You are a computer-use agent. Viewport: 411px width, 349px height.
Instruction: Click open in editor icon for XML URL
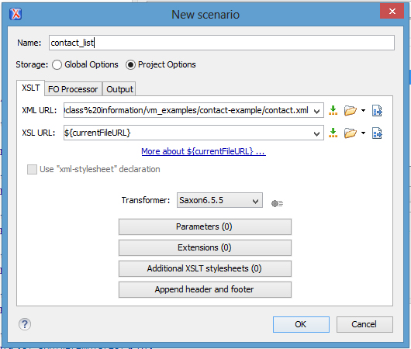click(377, 110)
